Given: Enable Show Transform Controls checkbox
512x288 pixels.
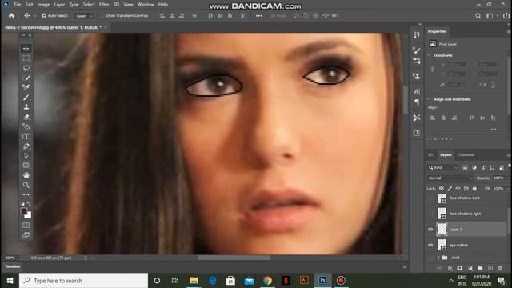Looking at the screenshot, I should (102, 16).
